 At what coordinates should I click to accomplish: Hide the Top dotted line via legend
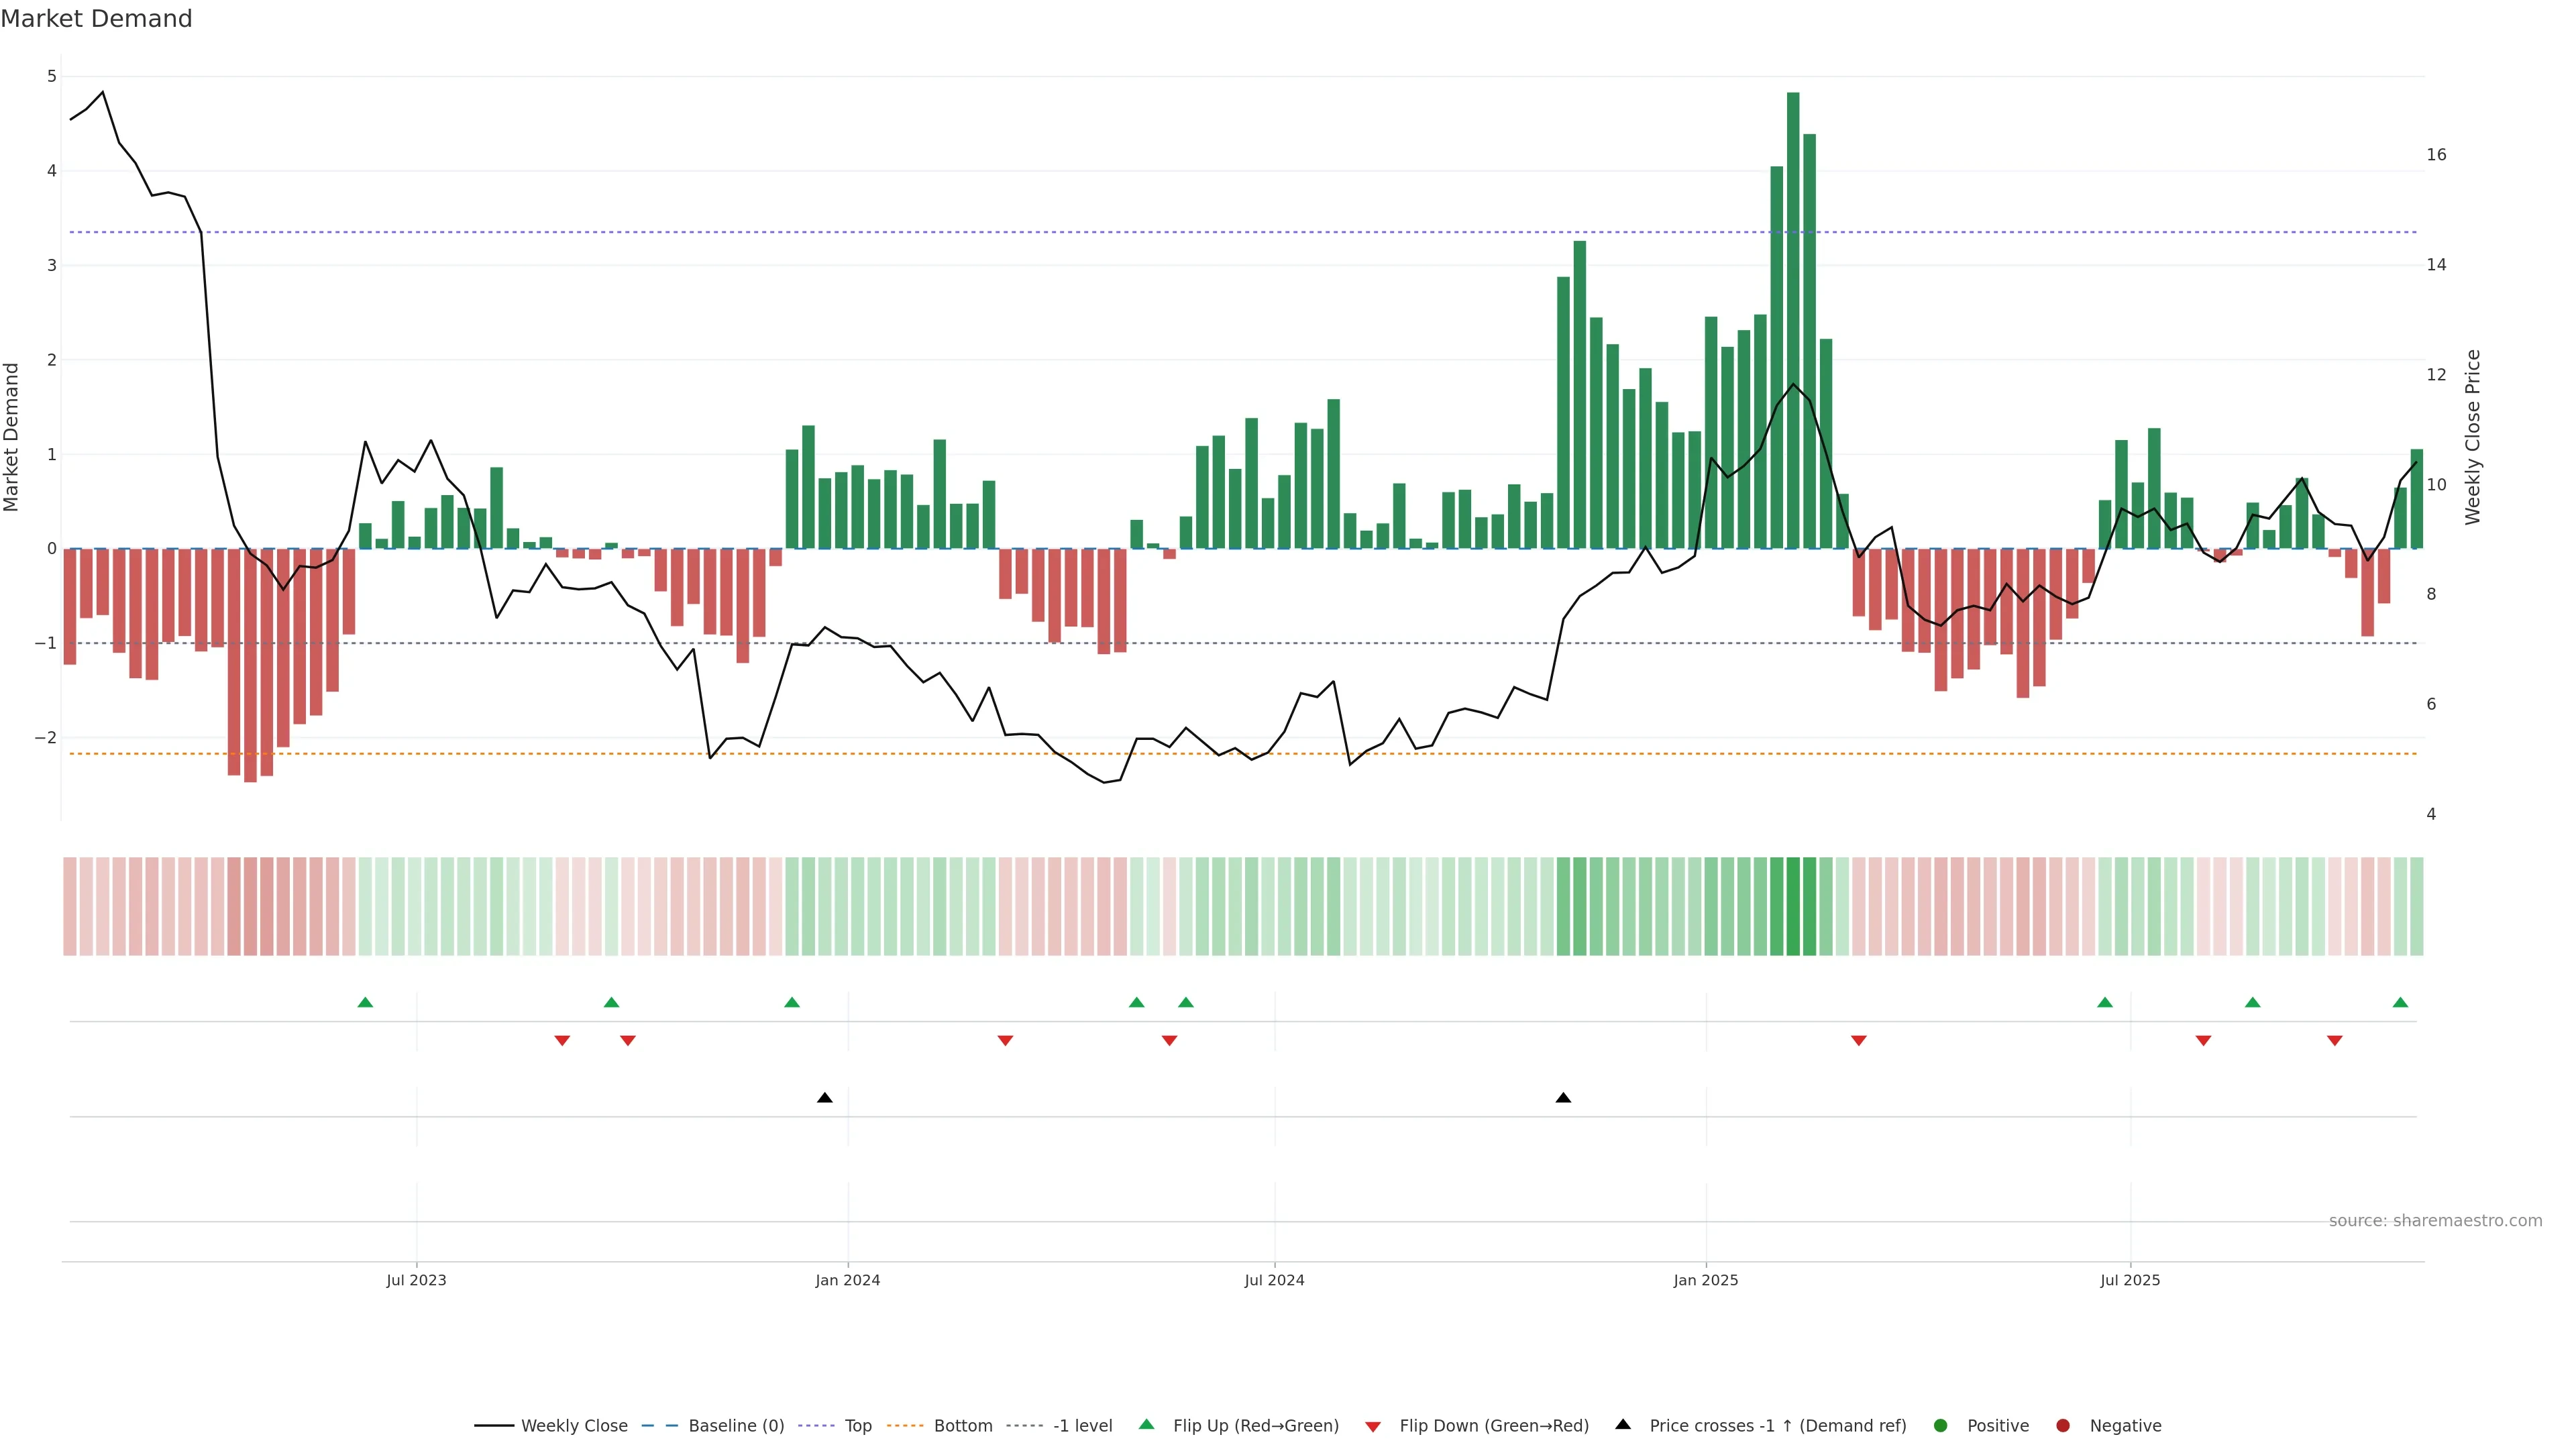857,1425
